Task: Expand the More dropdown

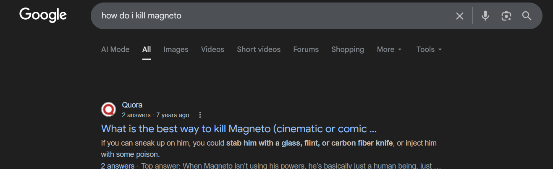Action: (389, 49)
